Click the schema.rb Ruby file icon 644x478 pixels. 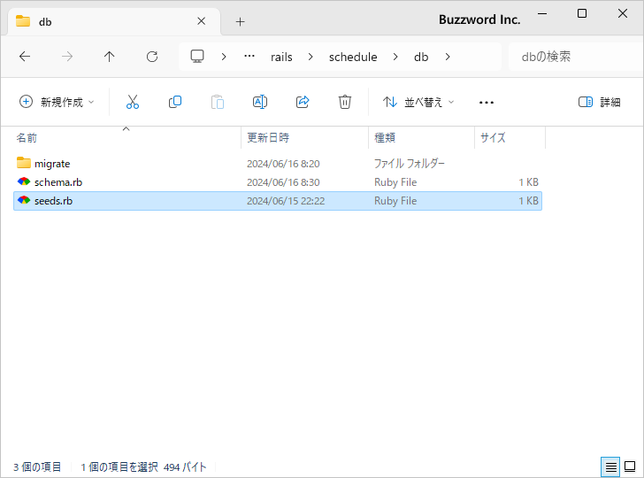tap(24, 181)
